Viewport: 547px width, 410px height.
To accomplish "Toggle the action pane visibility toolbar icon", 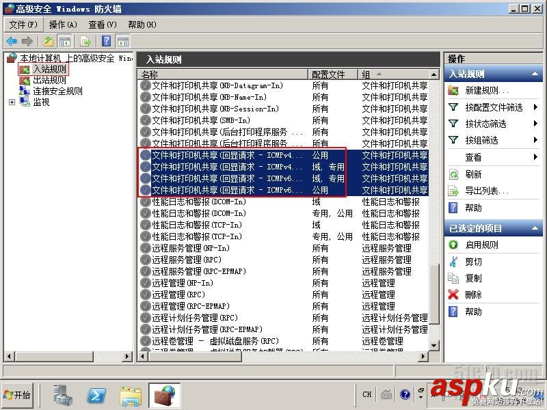I will coord(123,41).
